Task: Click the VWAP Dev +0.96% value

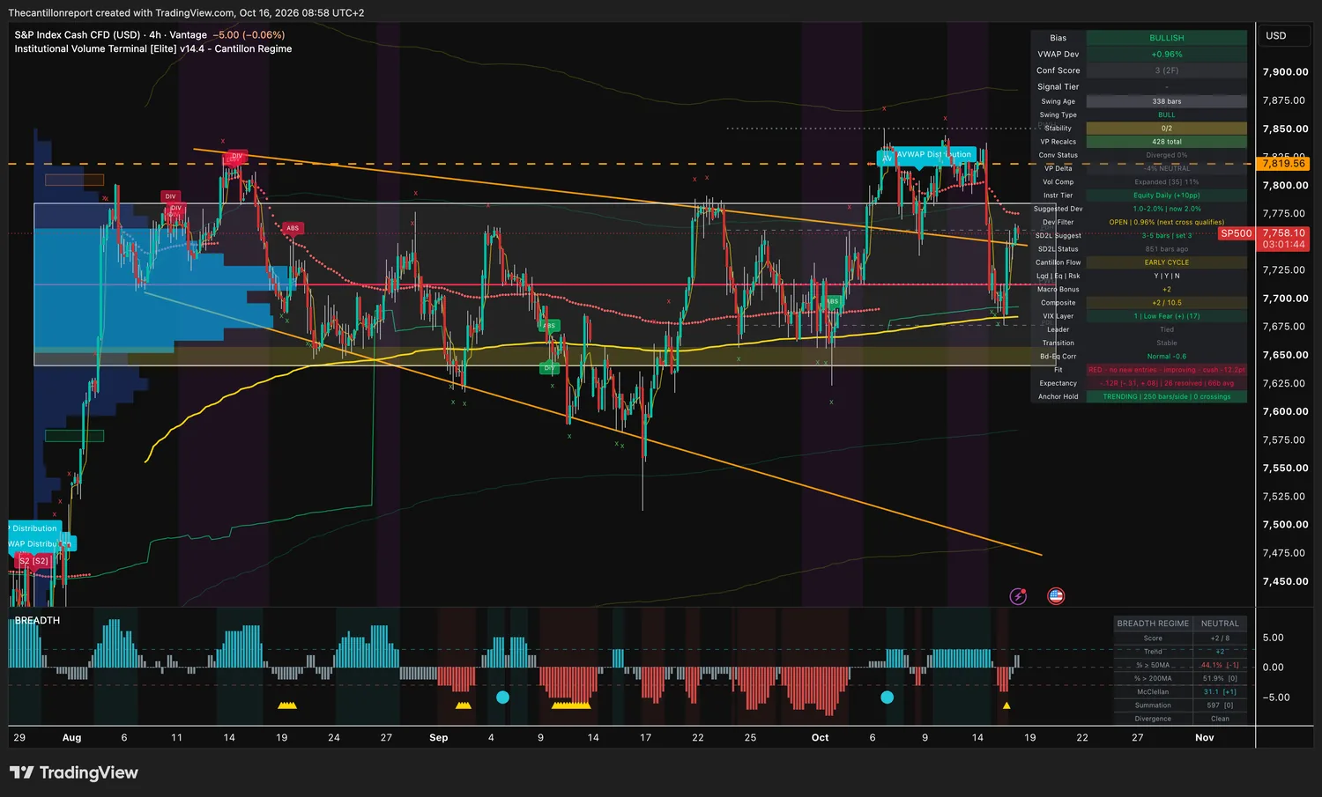Action: pyautogui.click(x=1166, y=55)
